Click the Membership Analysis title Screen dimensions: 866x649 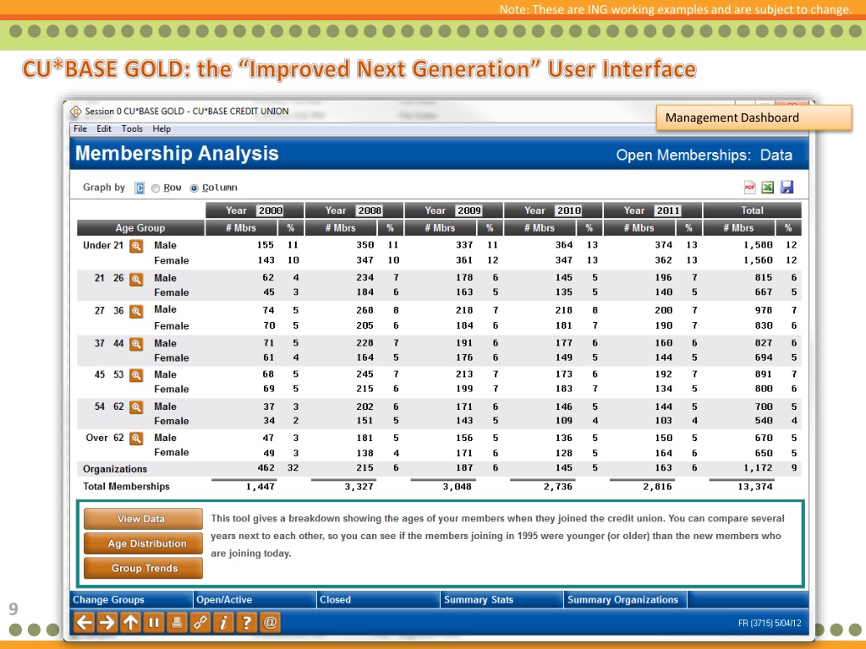[x=177, y=154]
